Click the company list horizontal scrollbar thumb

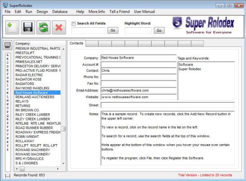22,169
